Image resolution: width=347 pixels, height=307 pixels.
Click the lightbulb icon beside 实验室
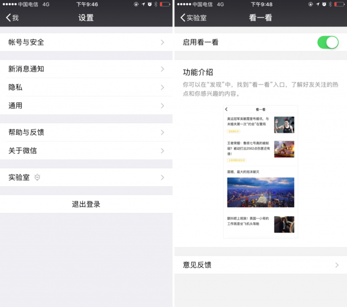click(x=37, y=177)
